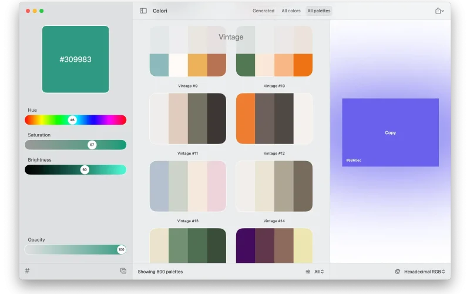Viewport: 470px width, 294px height.
Task: Pick the orange swatch in Vintage #12
Action: [246, 119]
